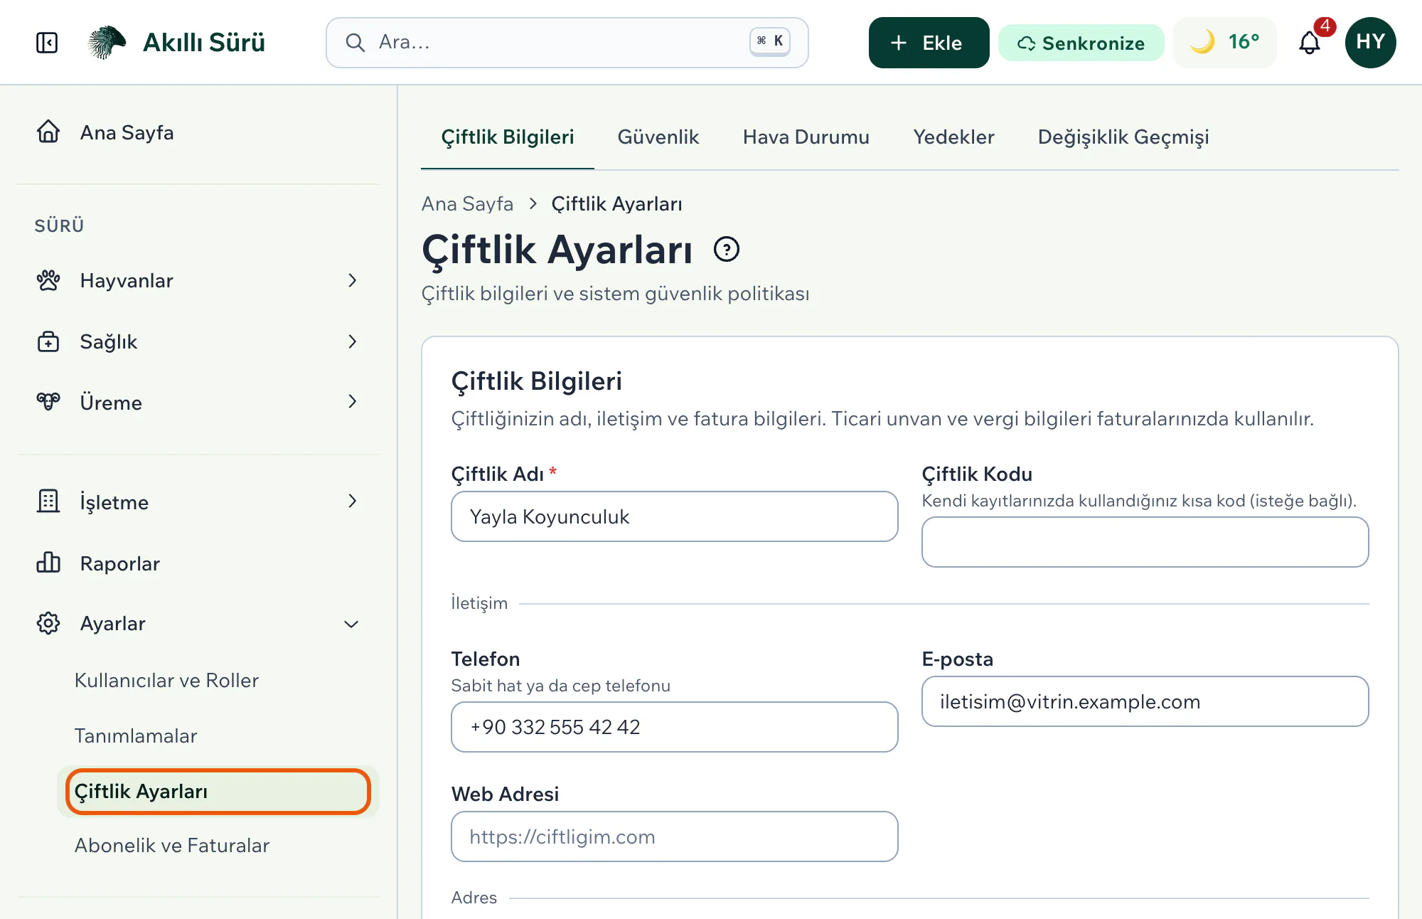Click the empty Çiftlik Kodu field
The image size is (1422, 919).
tap(1145, 542)
